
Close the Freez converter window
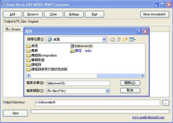click(x=169, y=5)
